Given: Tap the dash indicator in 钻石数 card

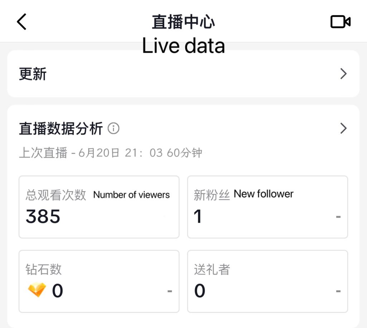Looking at the screenshot, I should pos(170,291).
